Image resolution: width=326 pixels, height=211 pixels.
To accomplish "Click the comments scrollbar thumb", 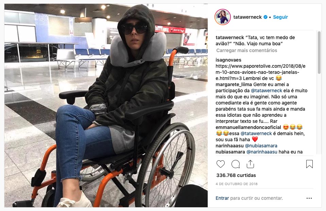I will (319, 52).
